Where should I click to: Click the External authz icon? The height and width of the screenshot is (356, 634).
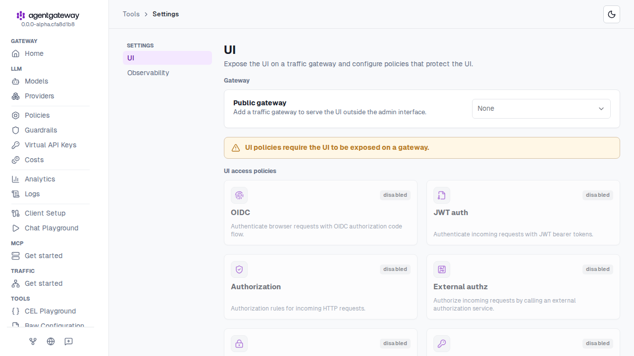[442, 269]
